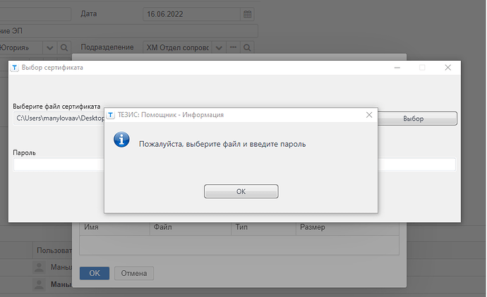Close the Выбор сертификата window
Viewport: 487px width, 297px height.
(447, 68)
